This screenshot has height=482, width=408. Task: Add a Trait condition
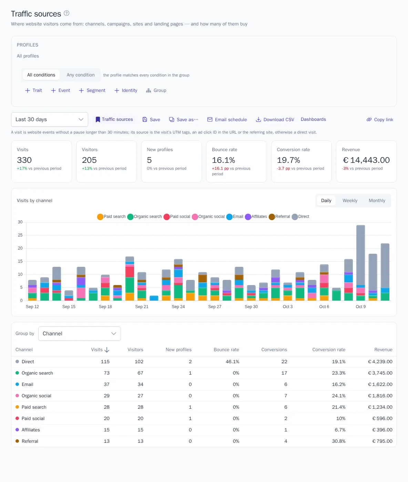(33, 91)
